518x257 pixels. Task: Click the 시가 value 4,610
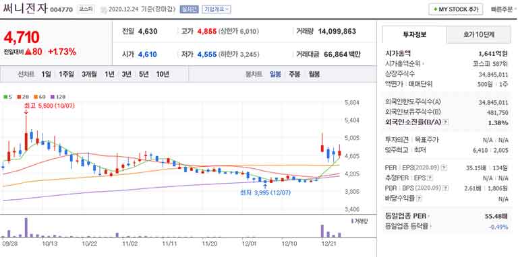tap(147, 54)
